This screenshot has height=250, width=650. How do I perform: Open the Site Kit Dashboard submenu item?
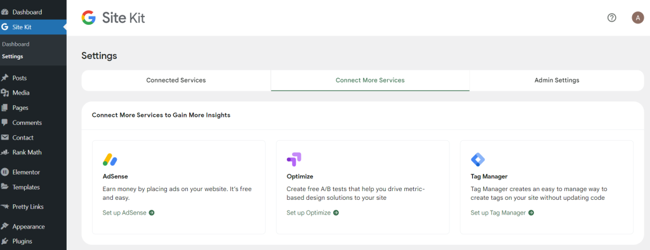click(x=16, y=44)
